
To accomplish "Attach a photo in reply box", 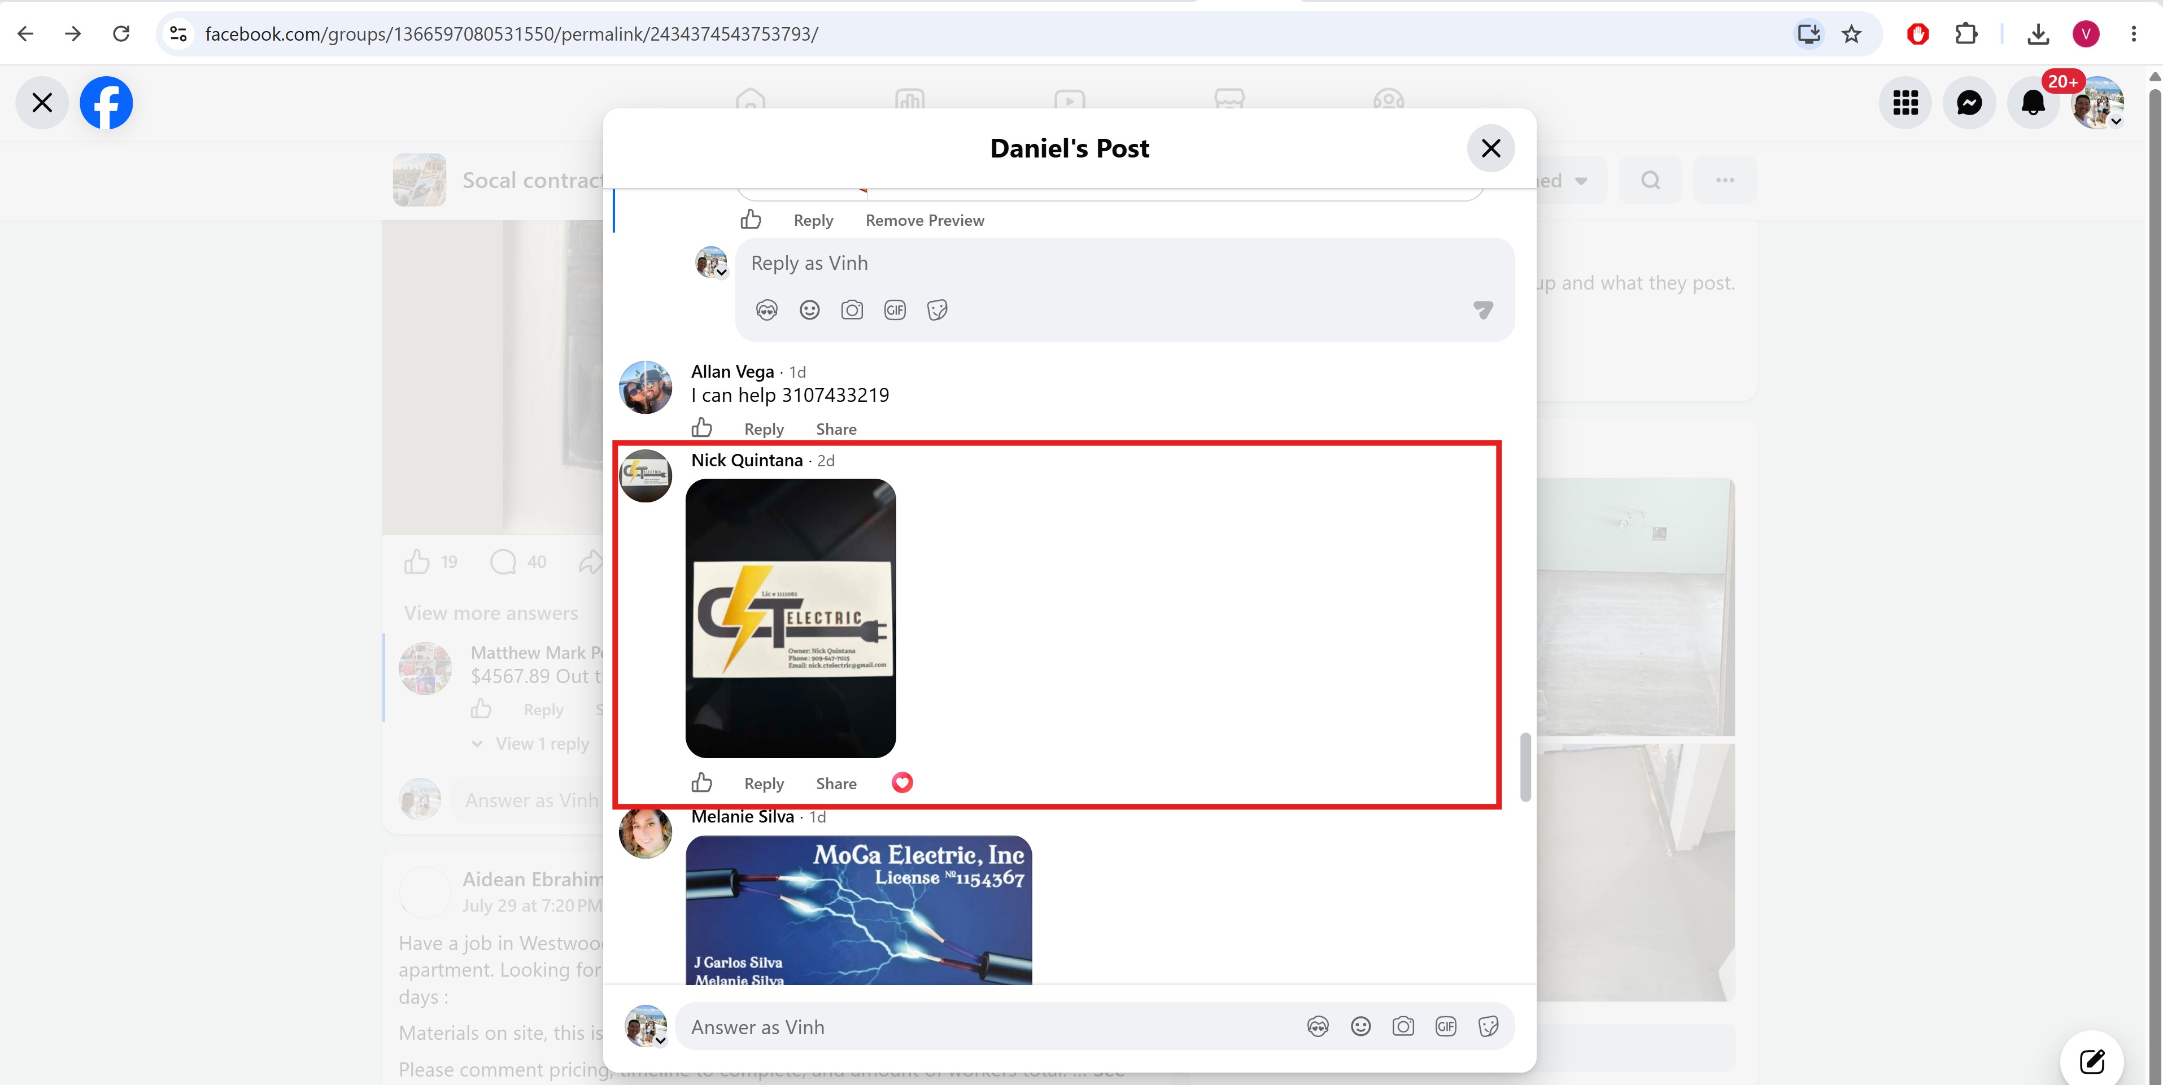I will click(x=852, y=310).
